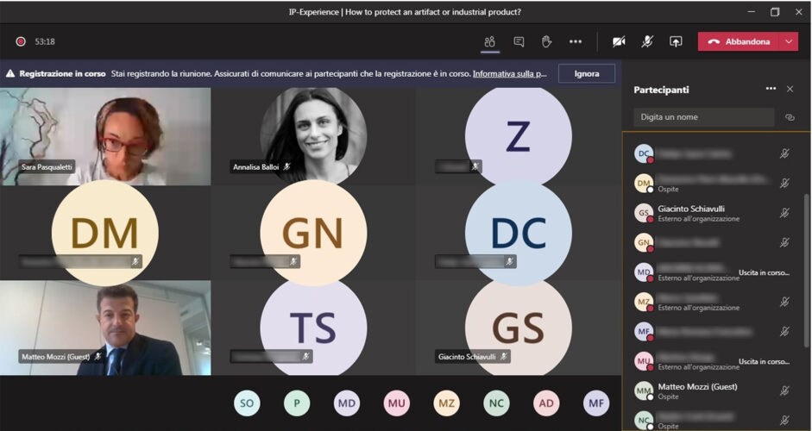Screen dimensions: 812x431
Task: Open the Informativa sulla privacy link
Action: tap(510, 73)
